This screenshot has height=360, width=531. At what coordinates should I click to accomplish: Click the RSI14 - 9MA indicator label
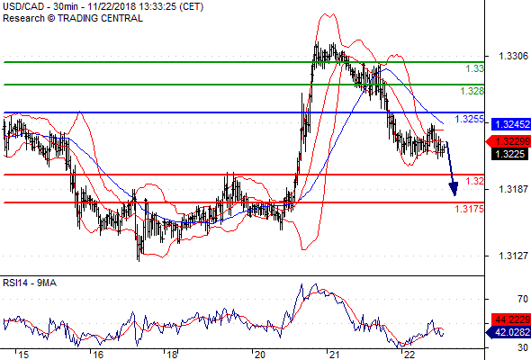coord(30,283)
